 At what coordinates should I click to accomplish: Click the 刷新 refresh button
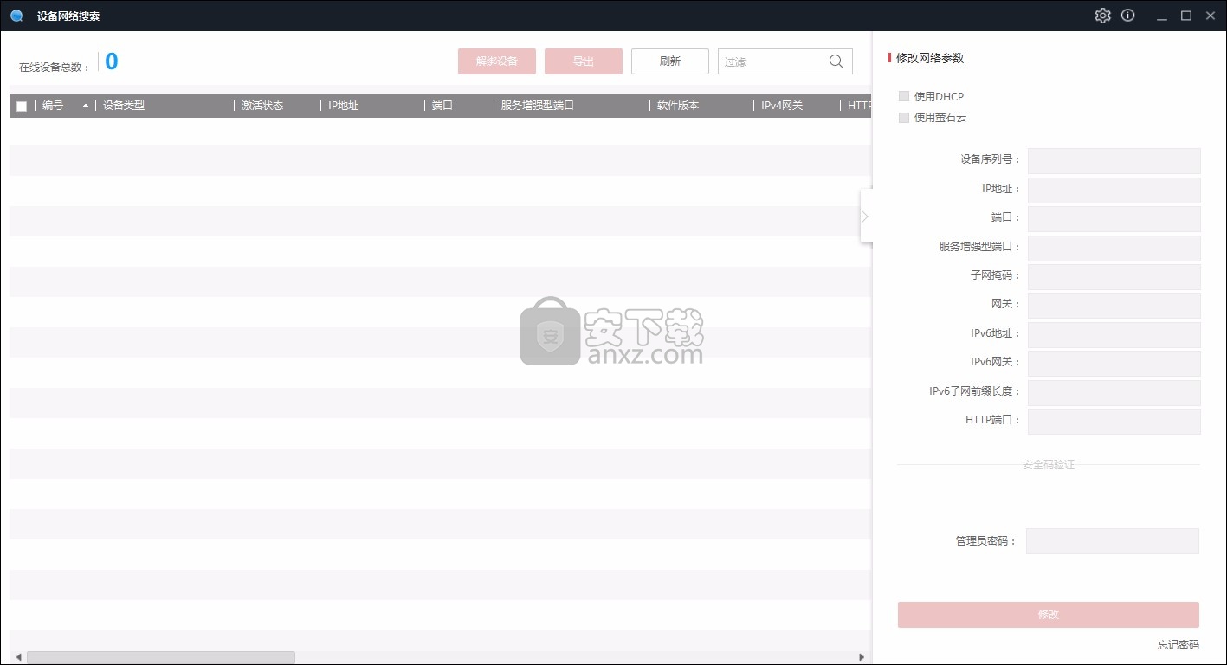pyautogui.click(x=670, y=61)
